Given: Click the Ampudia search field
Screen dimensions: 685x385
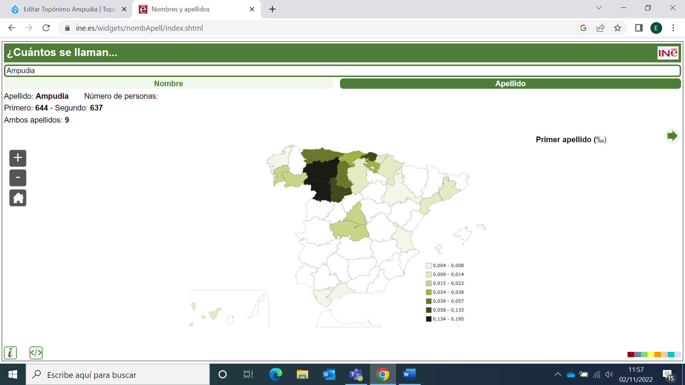Looking at the screenshot, I should 342,71.
